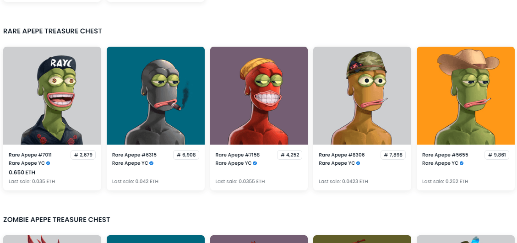Image resolution: width=517 pixels, height=243 pixels.
Task: Click the 0.650 ETH price on #7011
Action: tap(22, 173)
